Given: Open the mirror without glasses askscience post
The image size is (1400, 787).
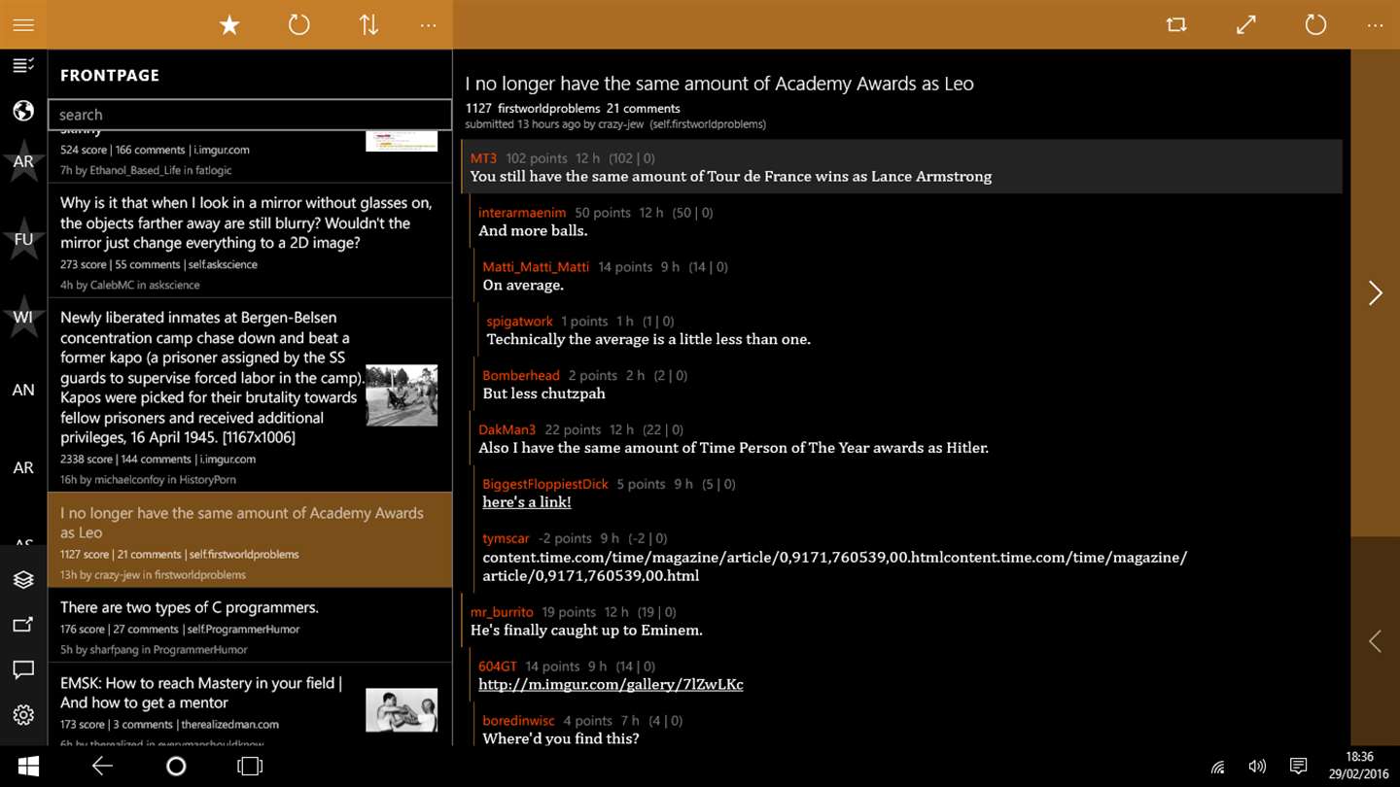Looking at the screenshot, I should click(250, 241).
